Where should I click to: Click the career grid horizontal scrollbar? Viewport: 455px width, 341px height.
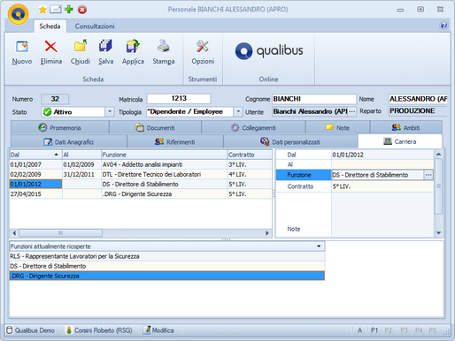141,233
